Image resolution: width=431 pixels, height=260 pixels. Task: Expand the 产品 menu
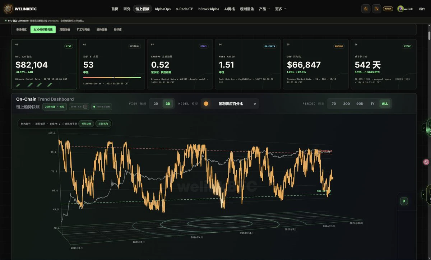[x=264, y=9]
